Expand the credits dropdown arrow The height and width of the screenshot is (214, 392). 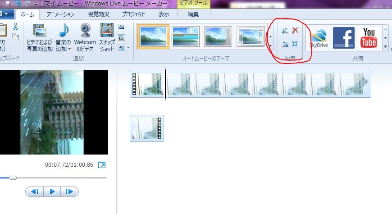coord(128,47)
